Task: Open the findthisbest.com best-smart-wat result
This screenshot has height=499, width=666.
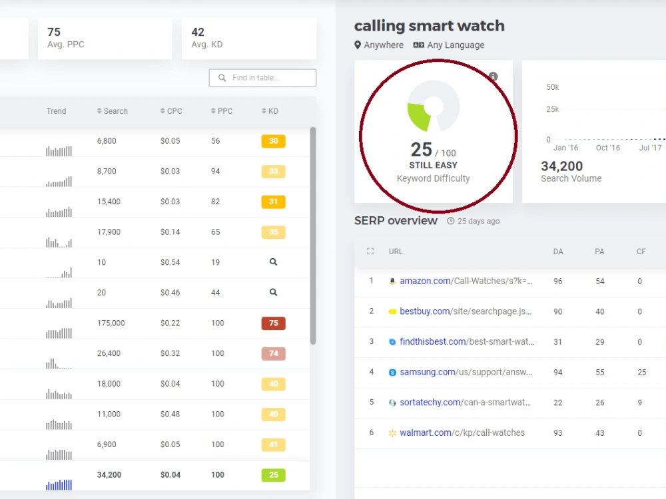Action: click(467, 341)
